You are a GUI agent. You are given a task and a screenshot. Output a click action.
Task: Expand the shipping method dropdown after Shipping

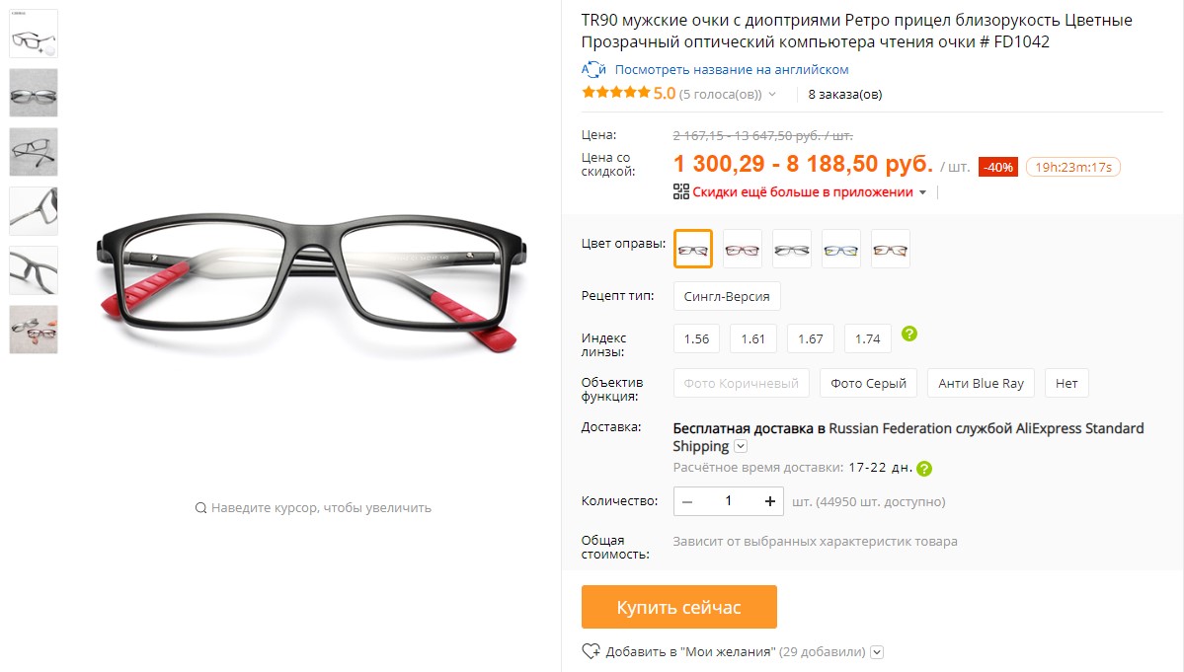coord(741,446)
